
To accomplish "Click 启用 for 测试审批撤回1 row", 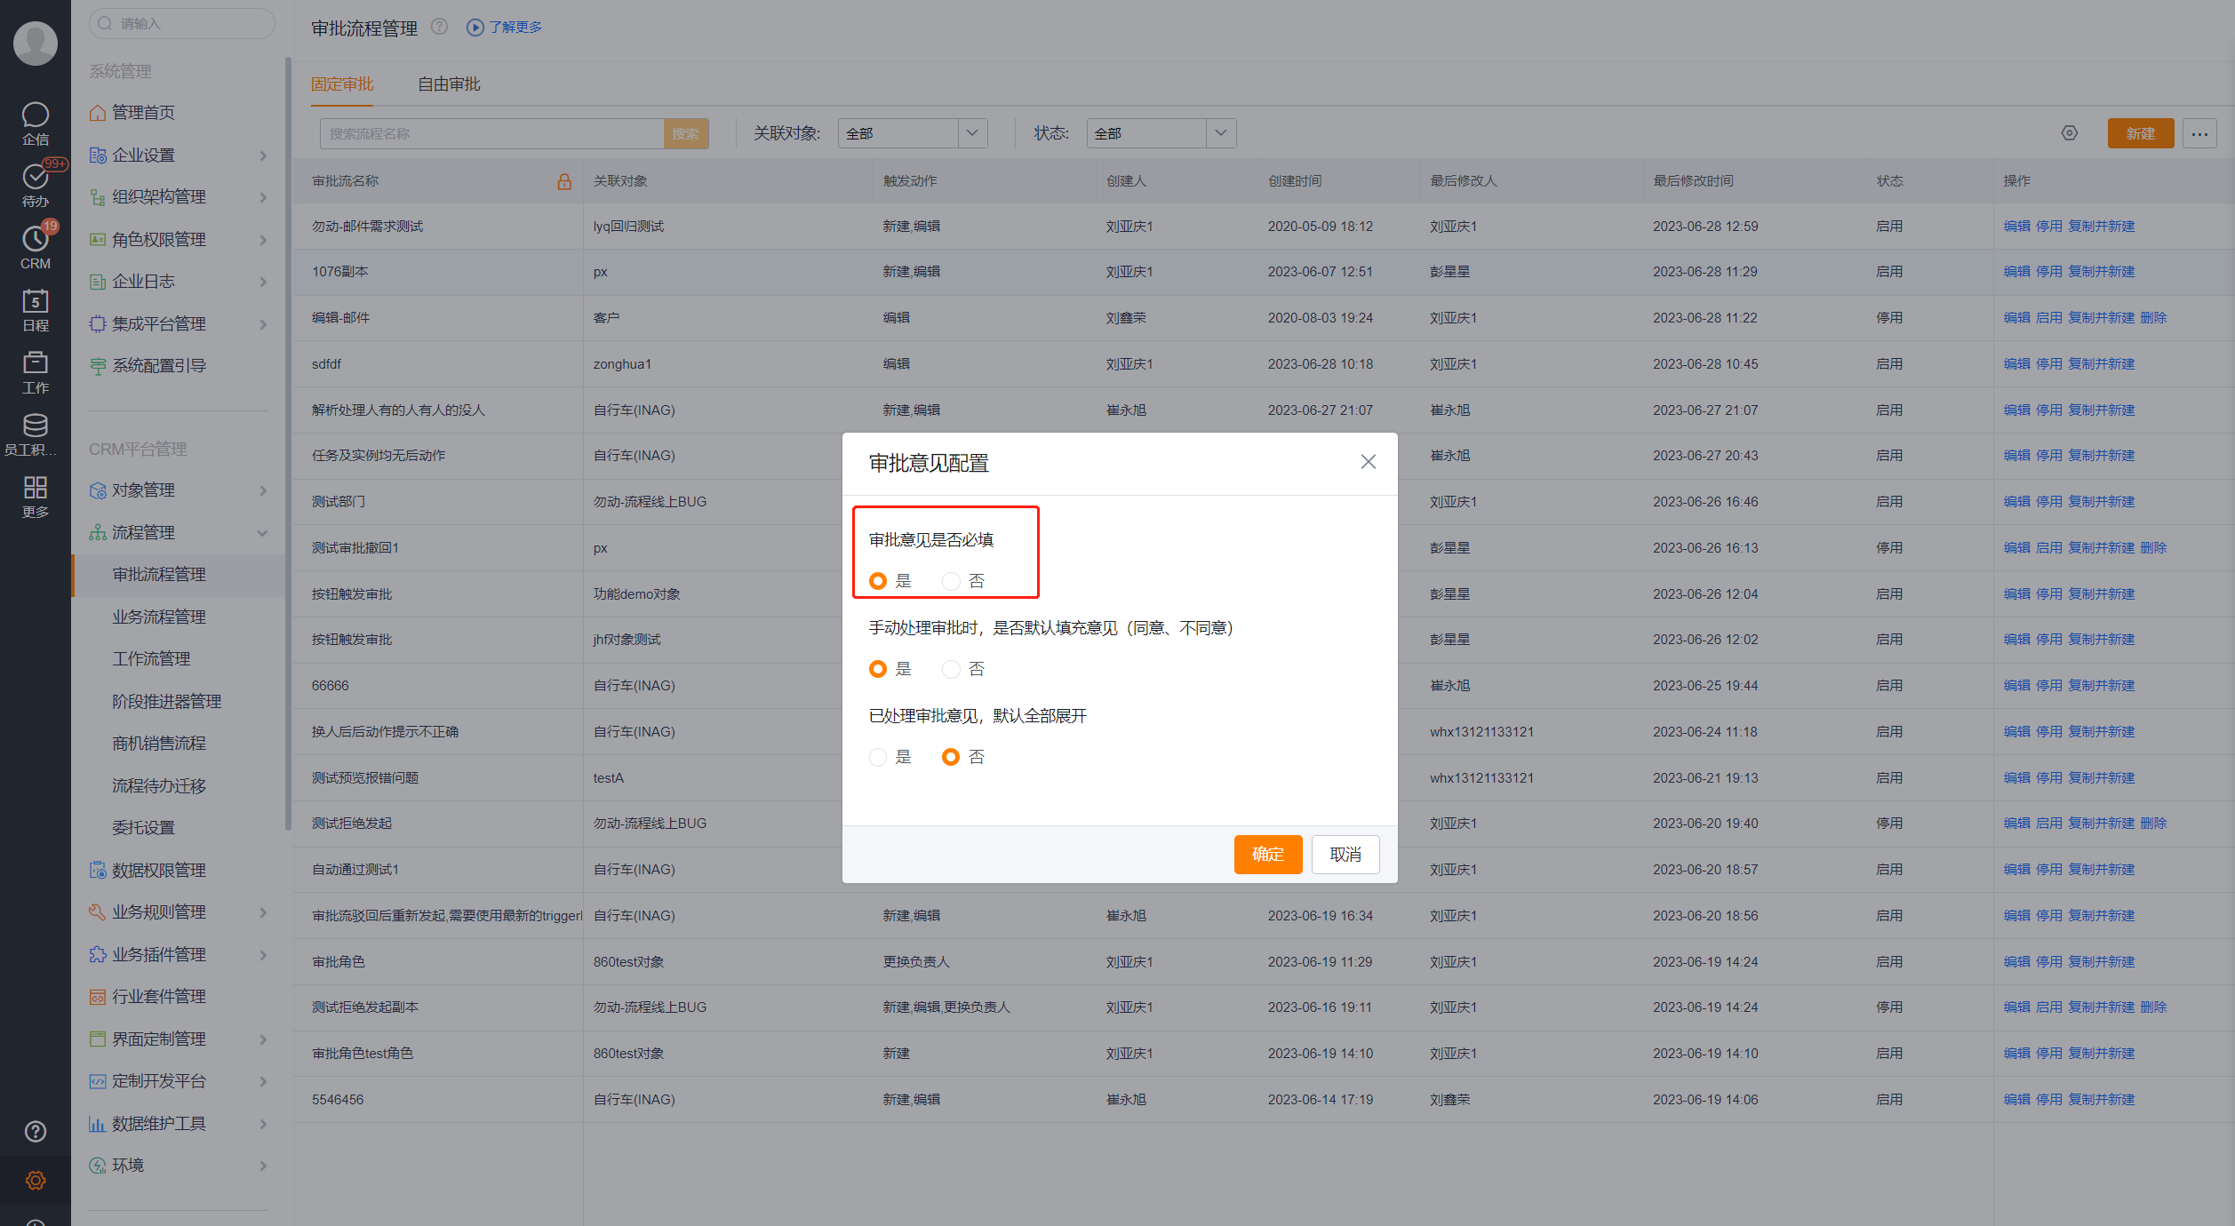I will (2049, 548).
